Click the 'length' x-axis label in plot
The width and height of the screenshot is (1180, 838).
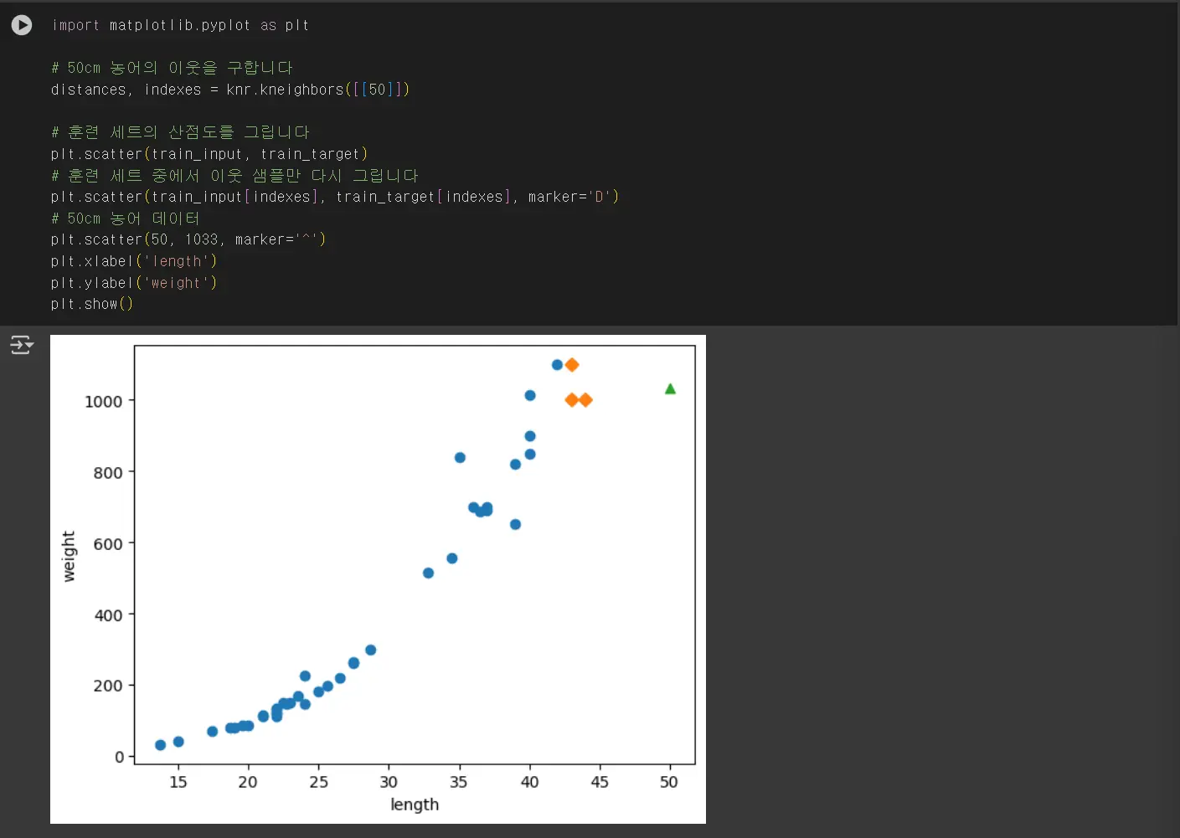point(415,805)
